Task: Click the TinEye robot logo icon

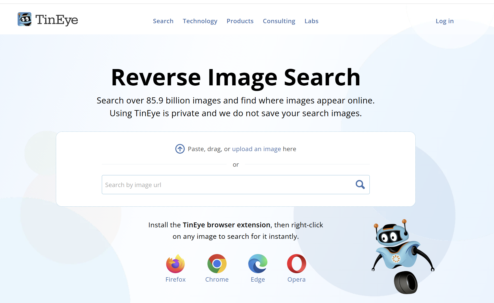Action: 24,19
